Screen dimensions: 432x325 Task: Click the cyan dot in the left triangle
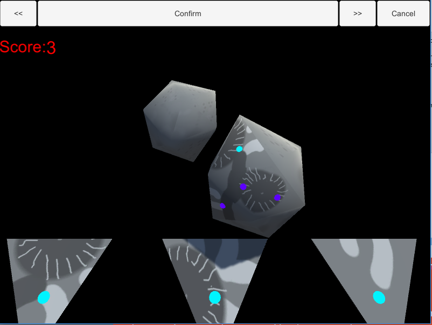[44, 298]
